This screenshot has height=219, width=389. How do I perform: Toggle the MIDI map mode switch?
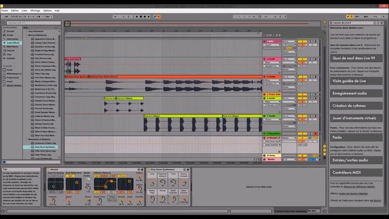click(x=366, y=16)
